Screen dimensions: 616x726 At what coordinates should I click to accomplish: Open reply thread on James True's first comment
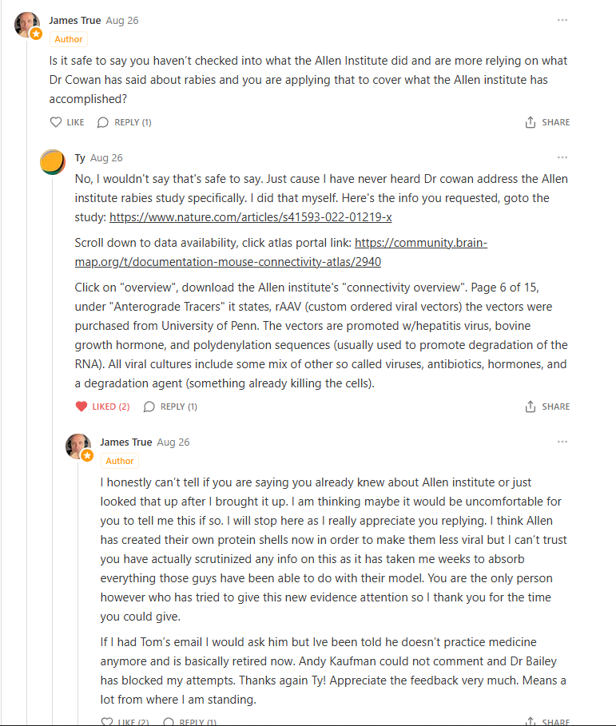pos(125,122)
